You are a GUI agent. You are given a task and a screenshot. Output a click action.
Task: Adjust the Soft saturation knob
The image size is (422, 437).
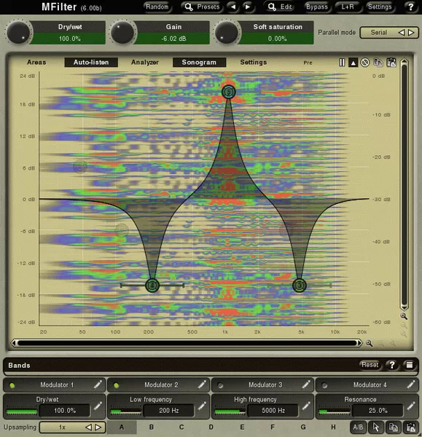[227, 33]
